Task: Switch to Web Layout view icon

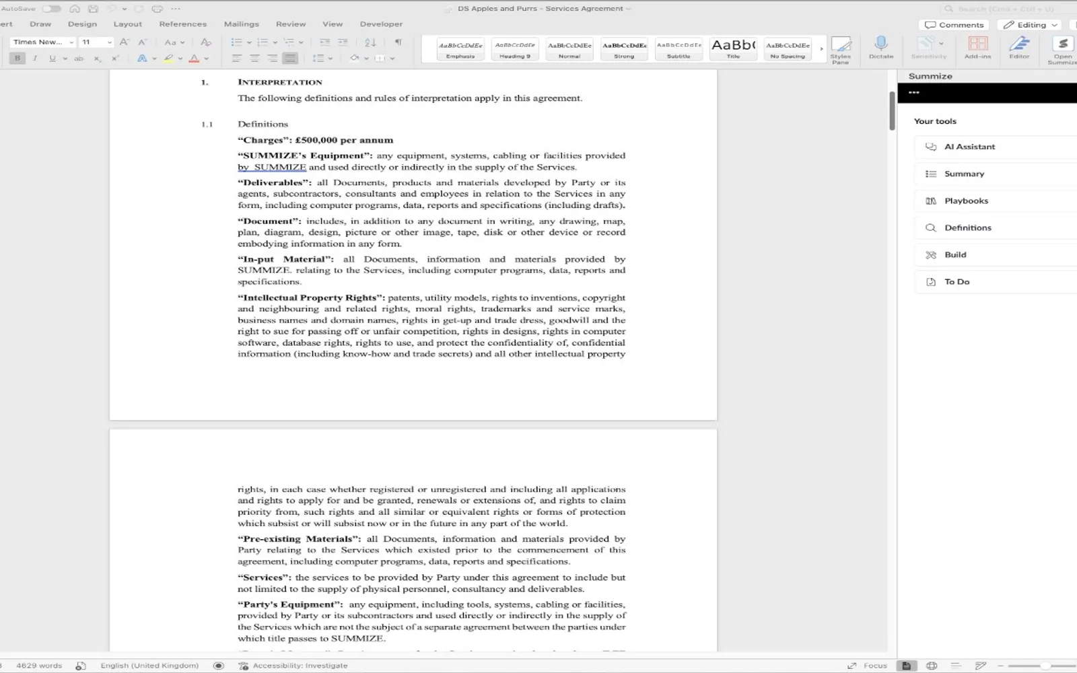Action: point(932,666)
